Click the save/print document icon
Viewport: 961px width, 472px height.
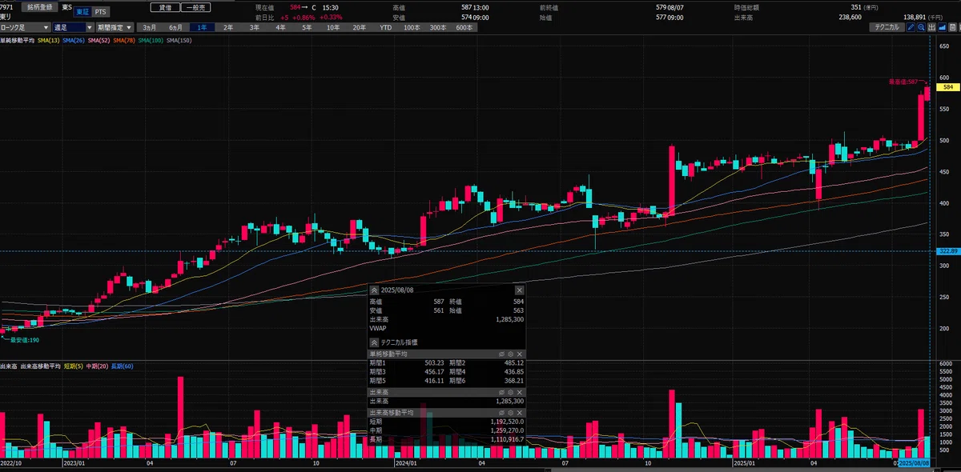(x=952, y=26)
